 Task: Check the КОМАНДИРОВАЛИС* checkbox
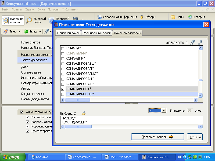pos(63,74)
